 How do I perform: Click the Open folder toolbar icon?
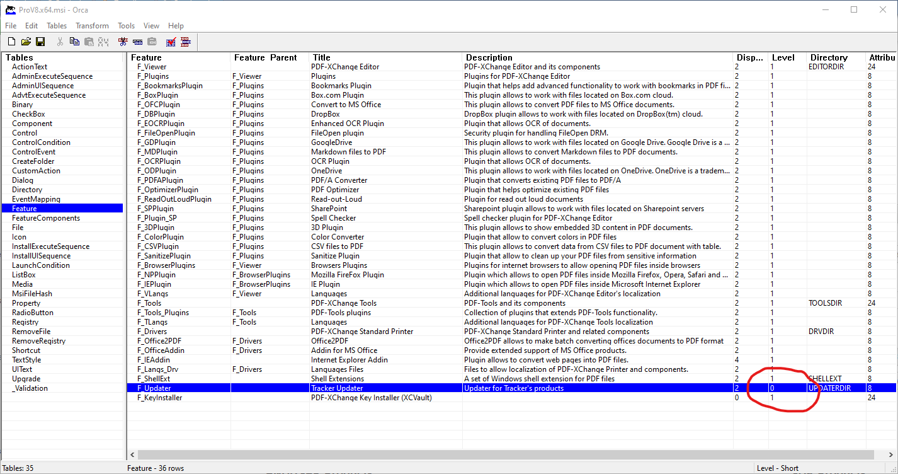[26, 42]
